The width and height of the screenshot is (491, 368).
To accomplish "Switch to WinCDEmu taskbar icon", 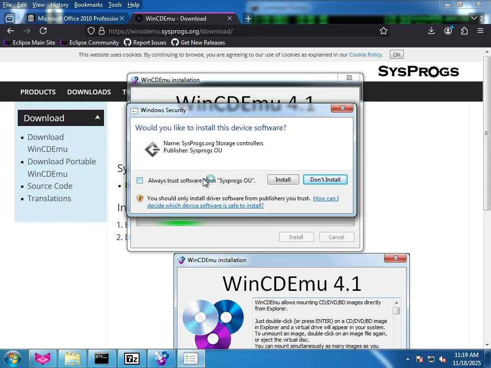I will coord(161,358).
